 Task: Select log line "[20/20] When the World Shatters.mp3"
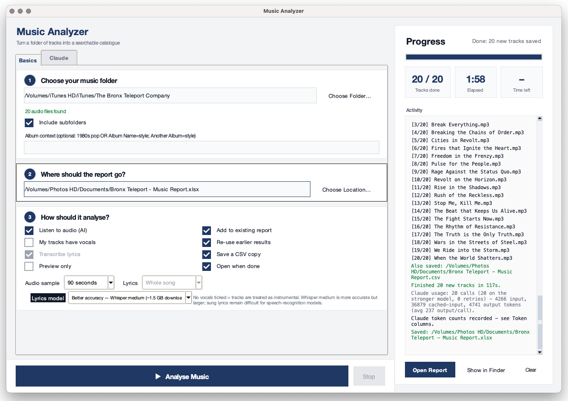click(x=462, y=258)
